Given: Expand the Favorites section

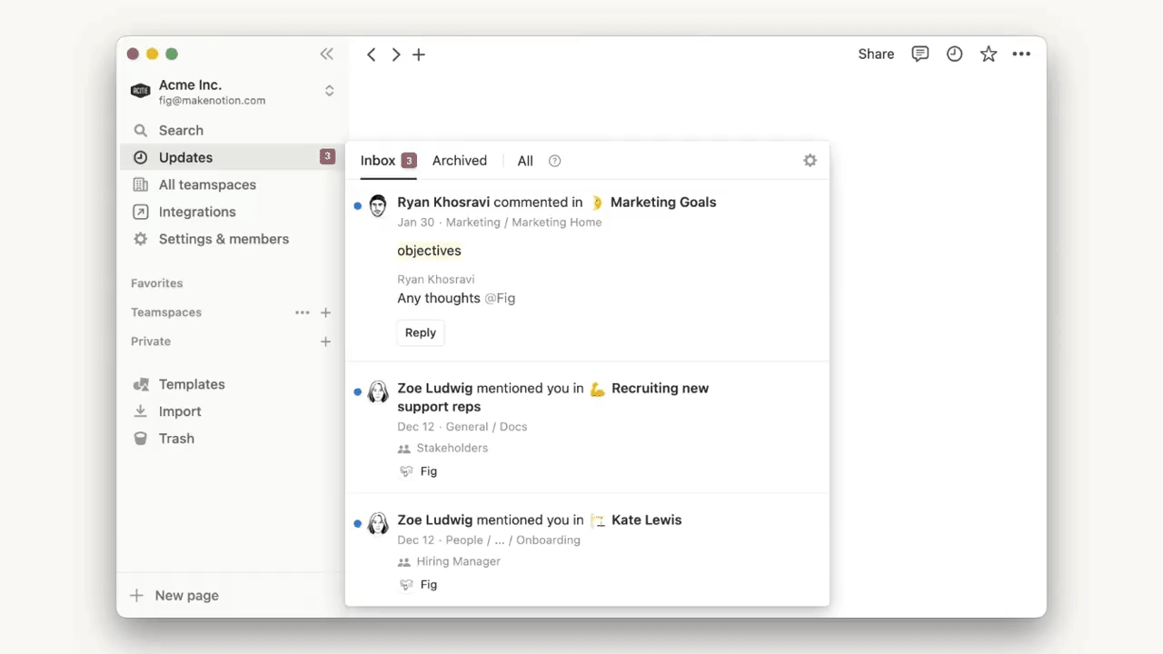Looking at the screenshot, I should pyautogui.click(x=157, y=283).
